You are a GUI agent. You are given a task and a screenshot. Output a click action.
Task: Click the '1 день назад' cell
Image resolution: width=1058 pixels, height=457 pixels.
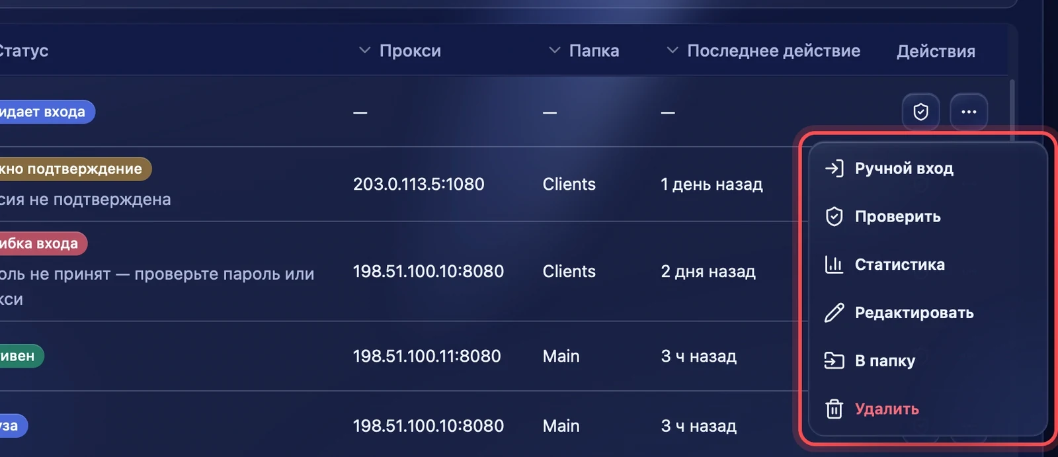tap(712, 184)
